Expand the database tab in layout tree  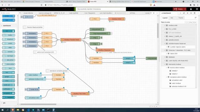(x=165, y=57)
